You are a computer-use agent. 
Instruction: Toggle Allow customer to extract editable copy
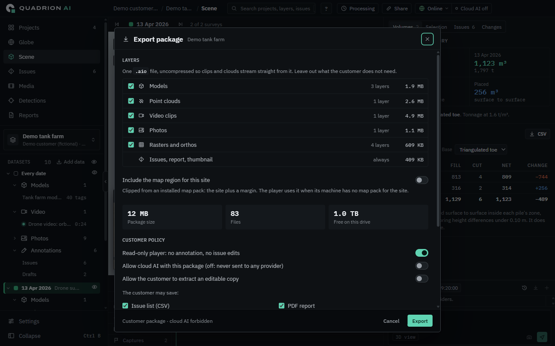point(421,279)
